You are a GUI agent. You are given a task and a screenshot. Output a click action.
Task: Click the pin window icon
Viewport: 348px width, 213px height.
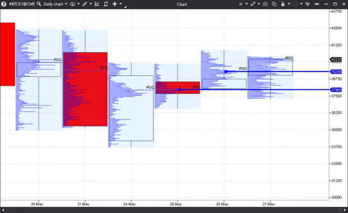tap(317, 4)
